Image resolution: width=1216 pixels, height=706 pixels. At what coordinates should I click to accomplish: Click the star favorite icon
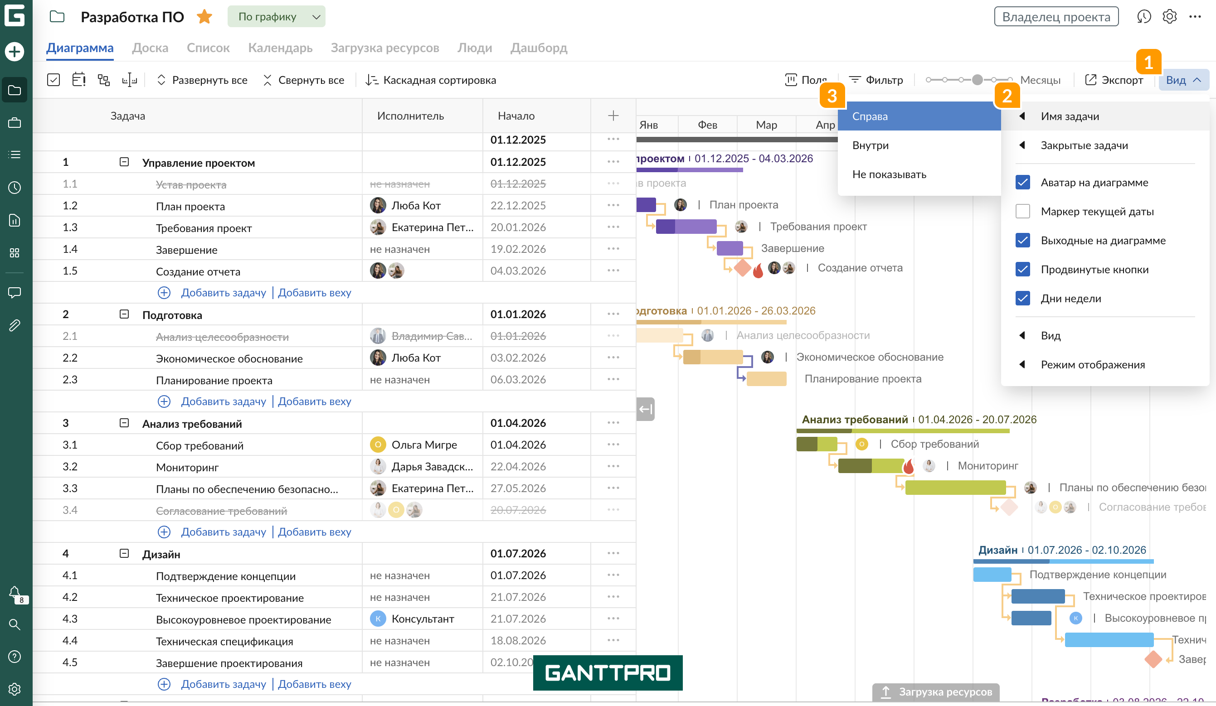point(204,17)
